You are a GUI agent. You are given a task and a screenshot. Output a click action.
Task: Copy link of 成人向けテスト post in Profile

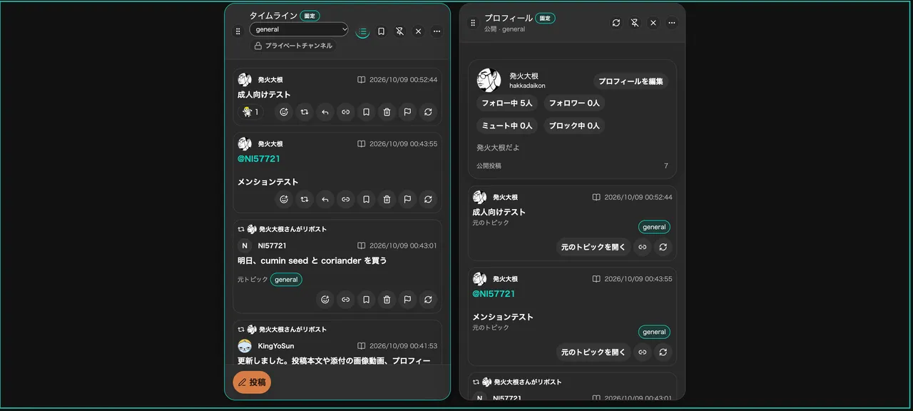(643, 247)
